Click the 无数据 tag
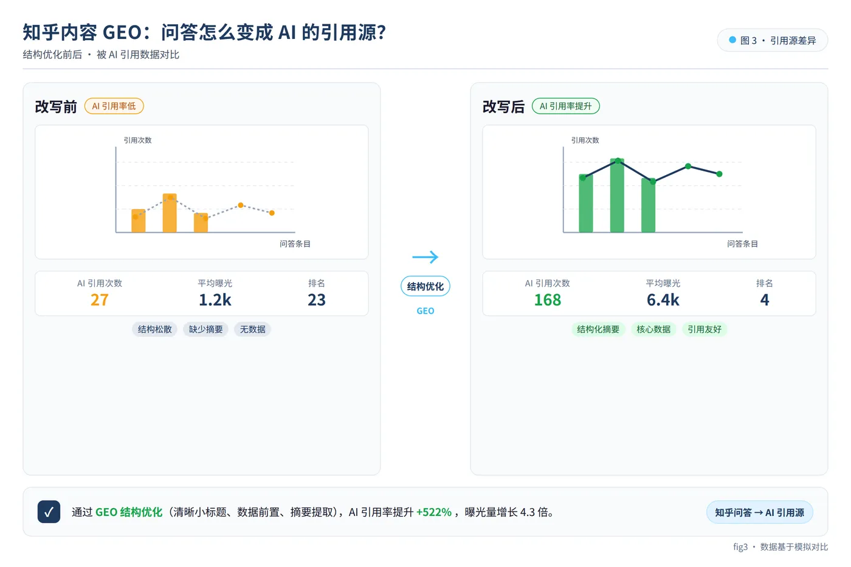The width and height of the screenshot is (851, 567). [253, 329]
